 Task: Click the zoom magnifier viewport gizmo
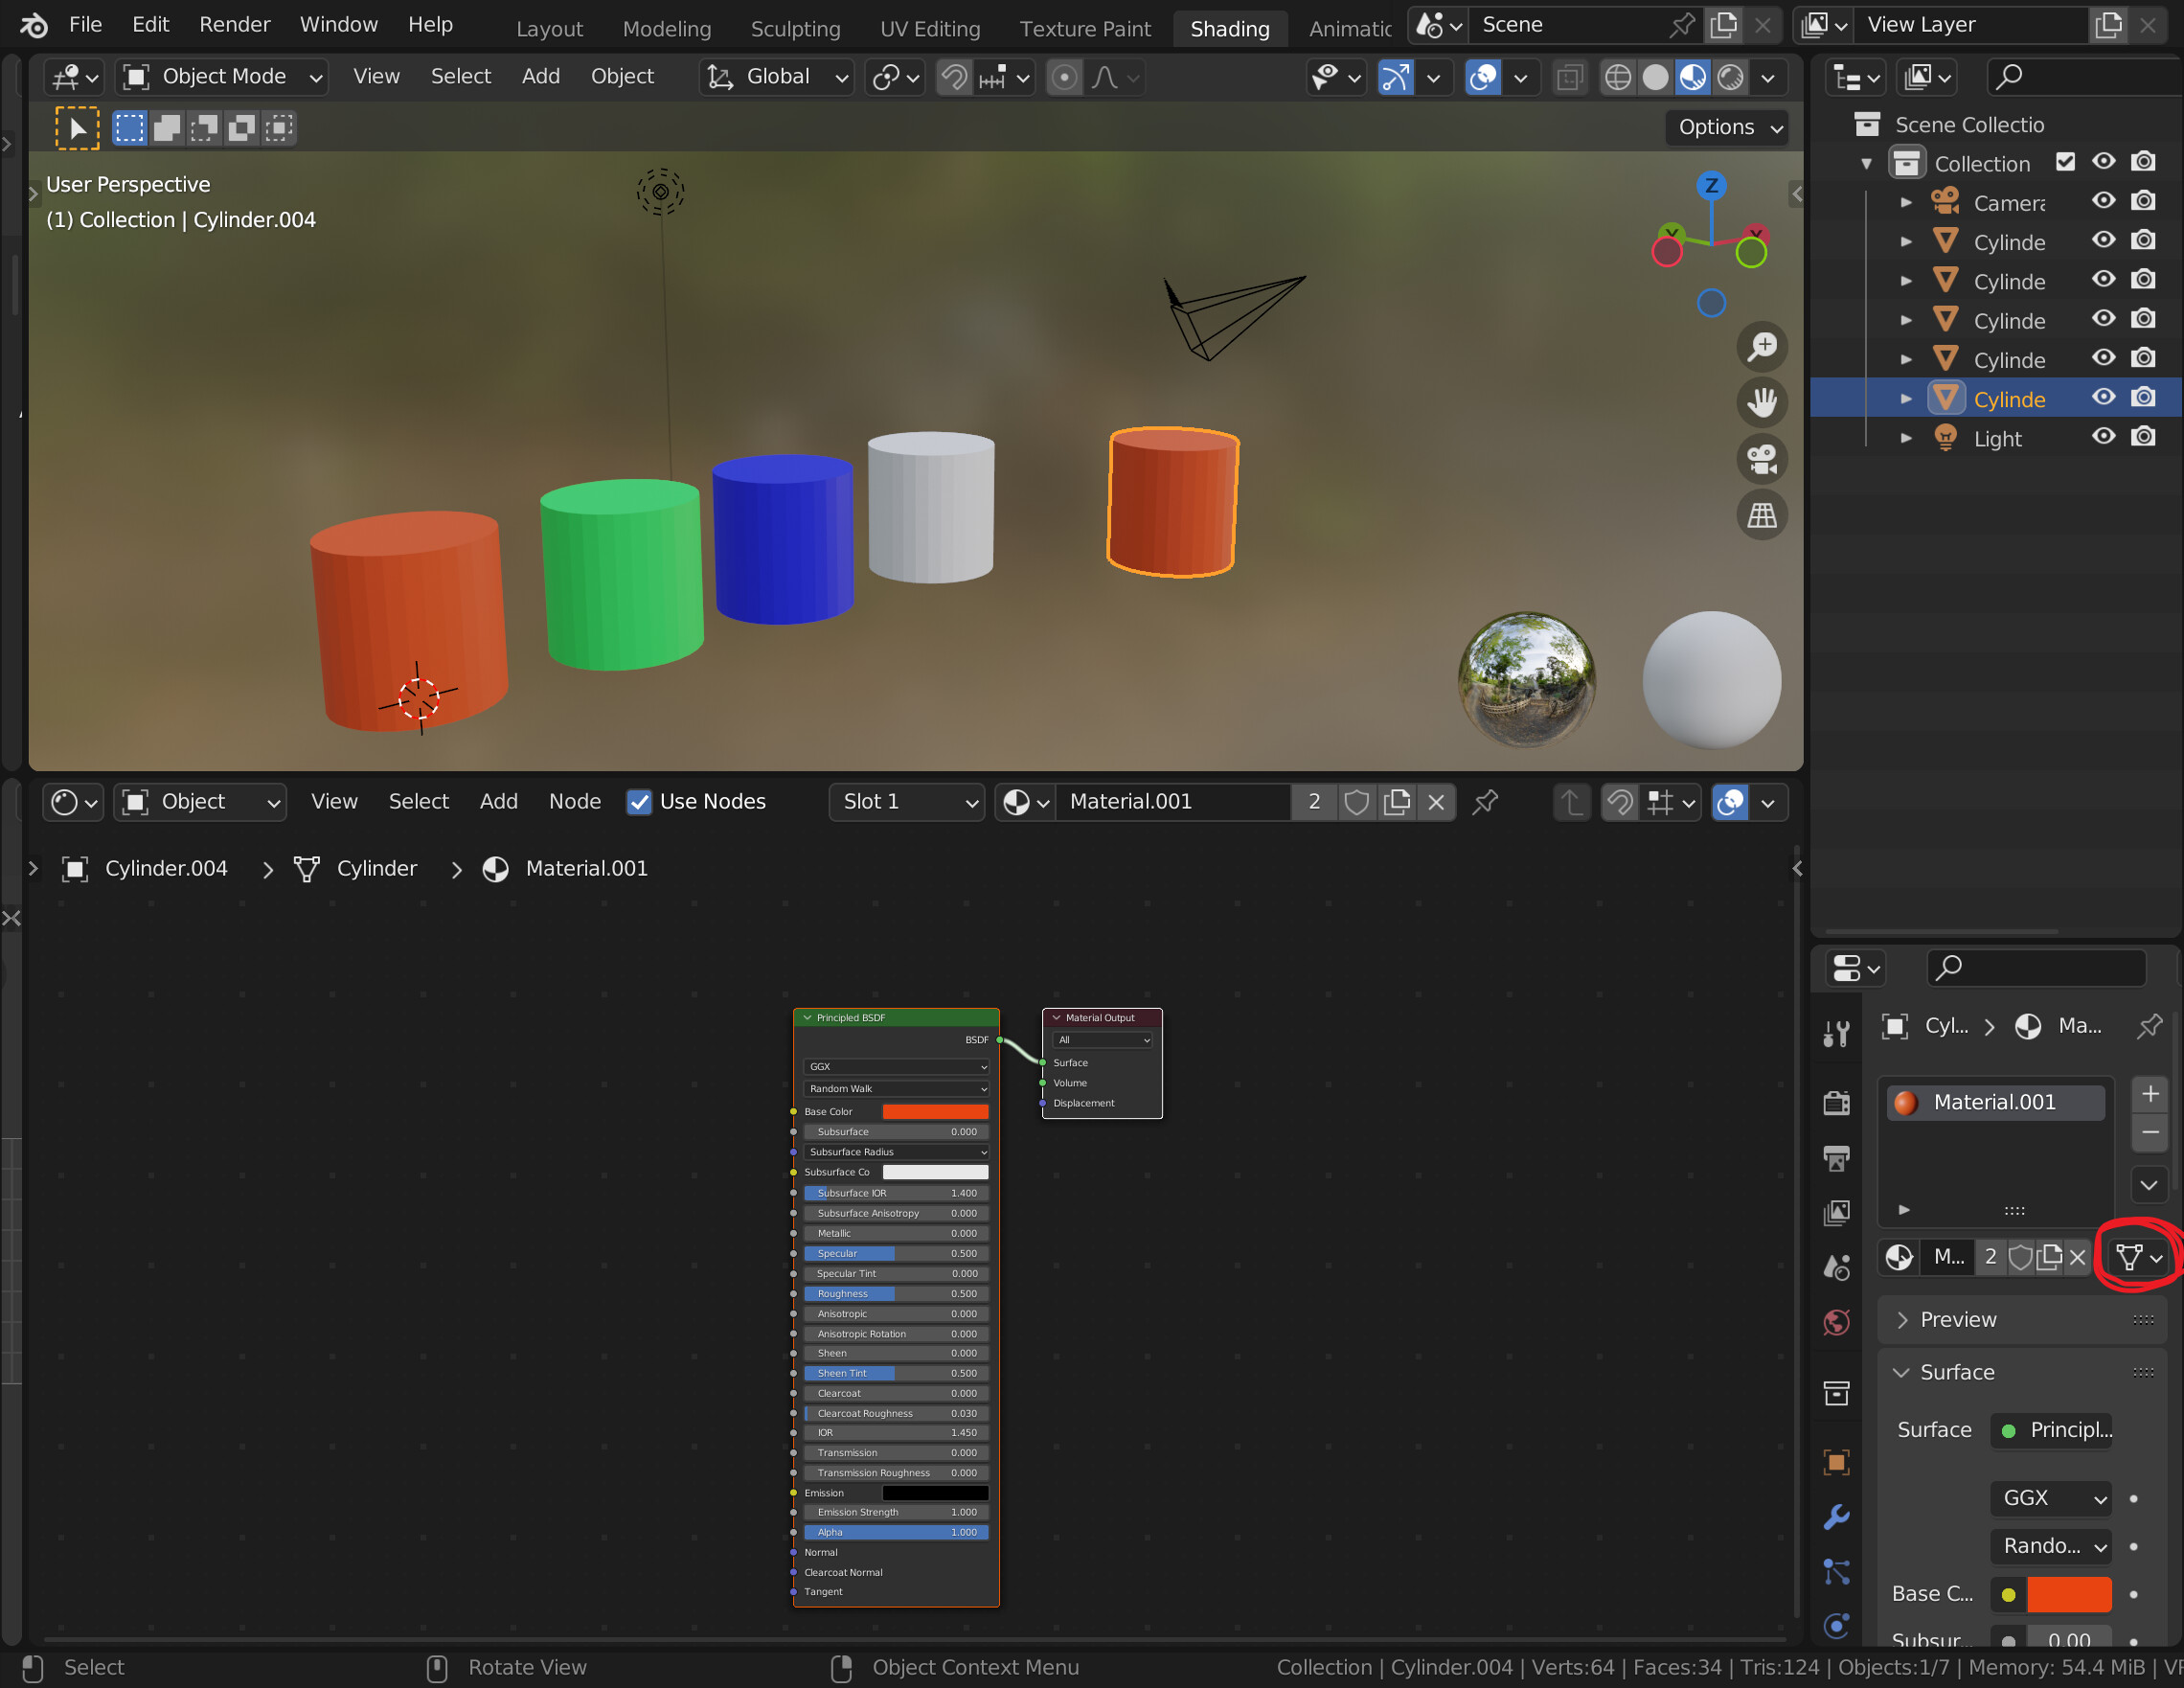click(x=1761, y=347)
